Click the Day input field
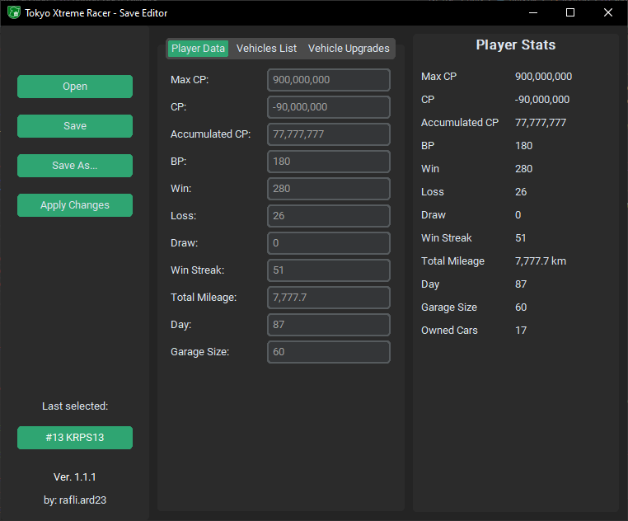This screenshot has width=628, height=521. [329, 325]
